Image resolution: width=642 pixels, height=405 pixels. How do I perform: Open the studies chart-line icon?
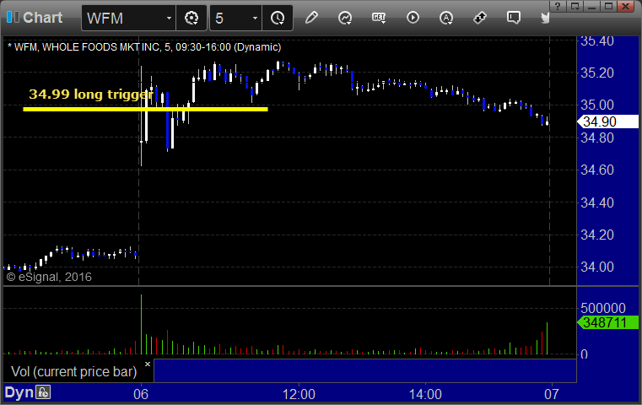click(x=345, y=18)
